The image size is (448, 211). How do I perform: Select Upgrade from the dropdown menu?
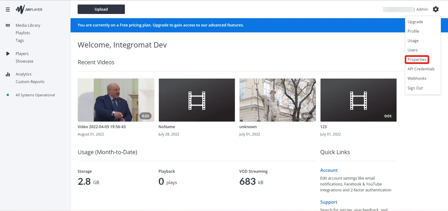[x=415, y=22]
